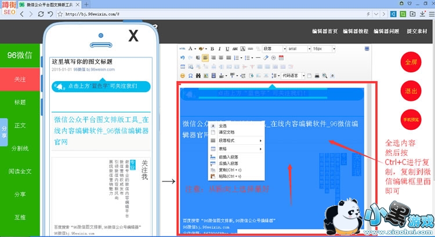Open special characters omega icon
The height and width of the screenshot is (237, 435).
[190, 75]
